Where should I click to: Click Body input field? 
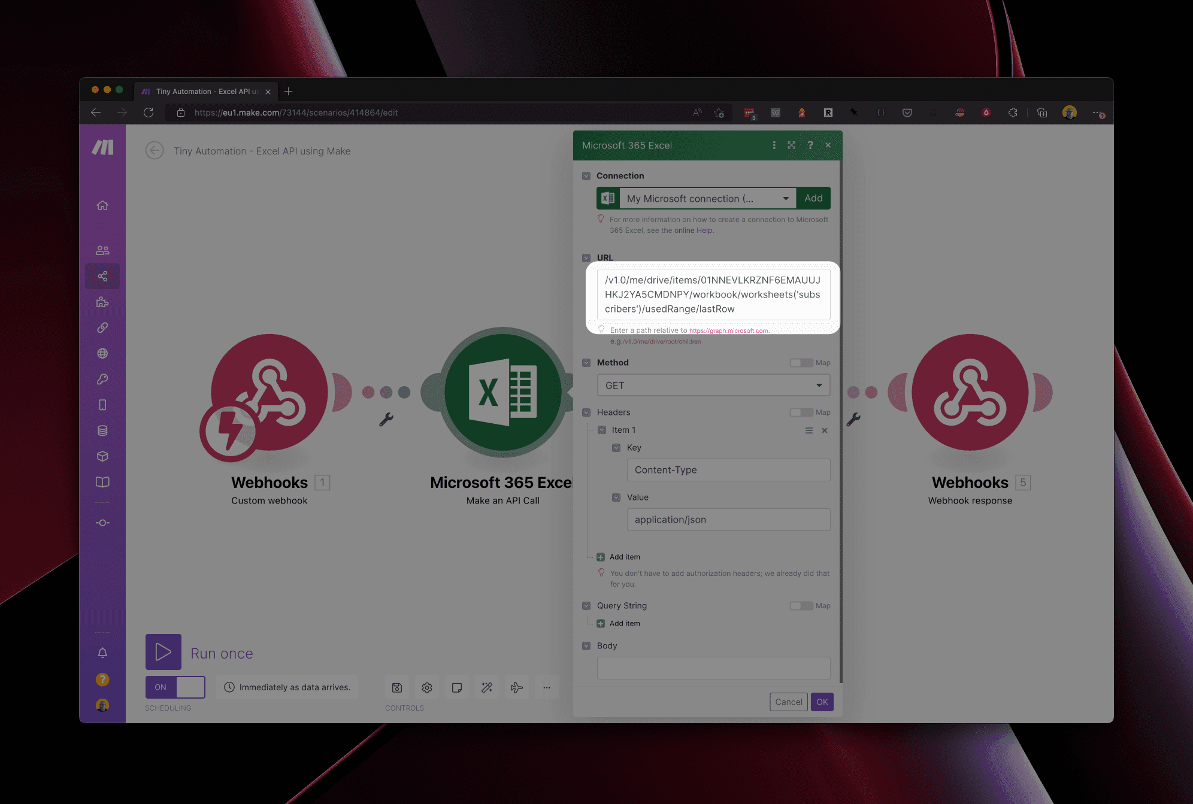tap(713, 668)
